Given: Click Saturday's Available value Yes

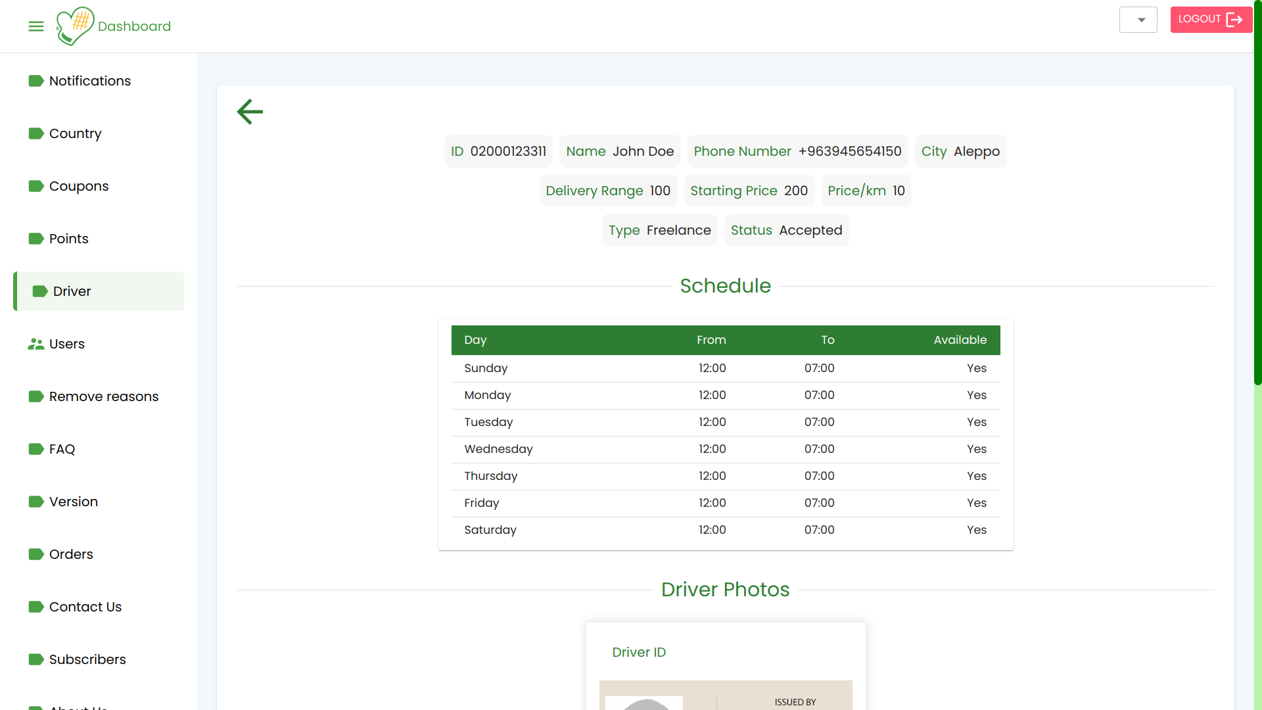Looking at the screenshot, I should pos(977,530).
